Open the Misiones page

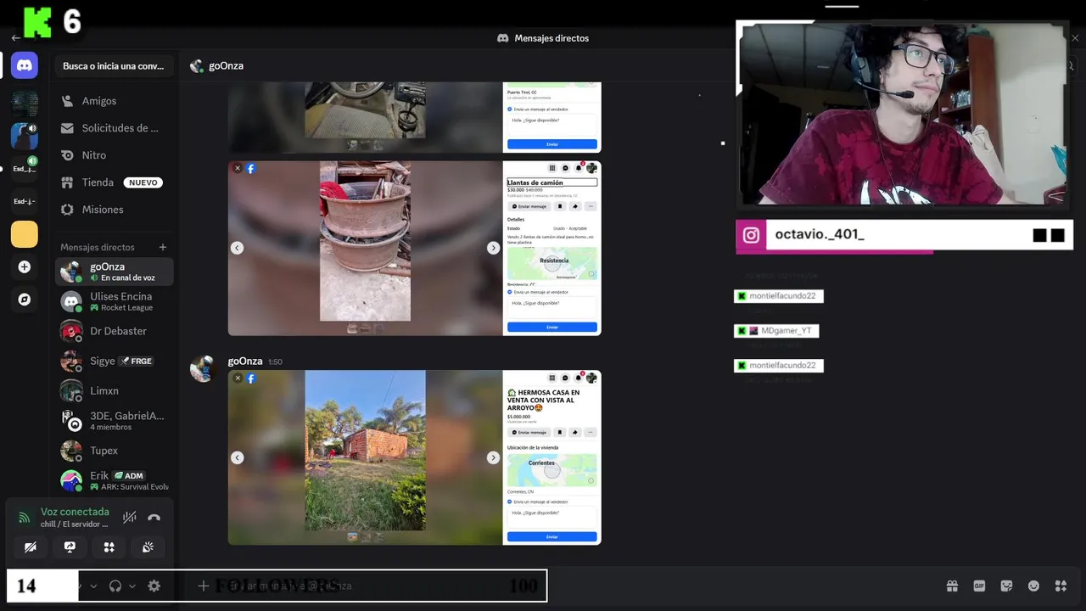(115, 210)
